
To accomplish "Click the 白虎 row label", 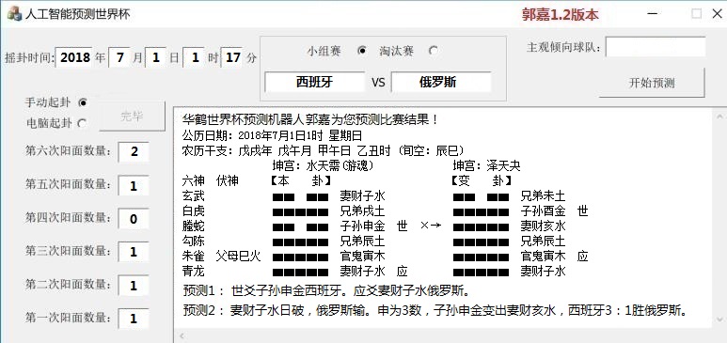I will 194,210.
